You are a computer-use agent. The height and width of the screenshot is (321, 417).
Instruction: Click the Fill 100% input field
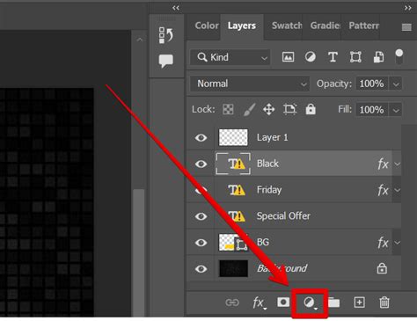click(x=372, y=110)
